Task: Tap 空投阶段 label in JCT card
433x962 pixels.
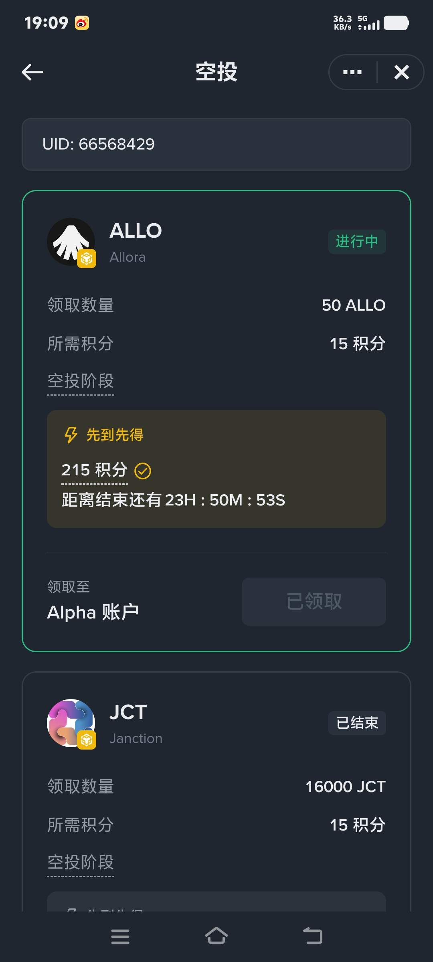Action: click(x=81, y=862)
